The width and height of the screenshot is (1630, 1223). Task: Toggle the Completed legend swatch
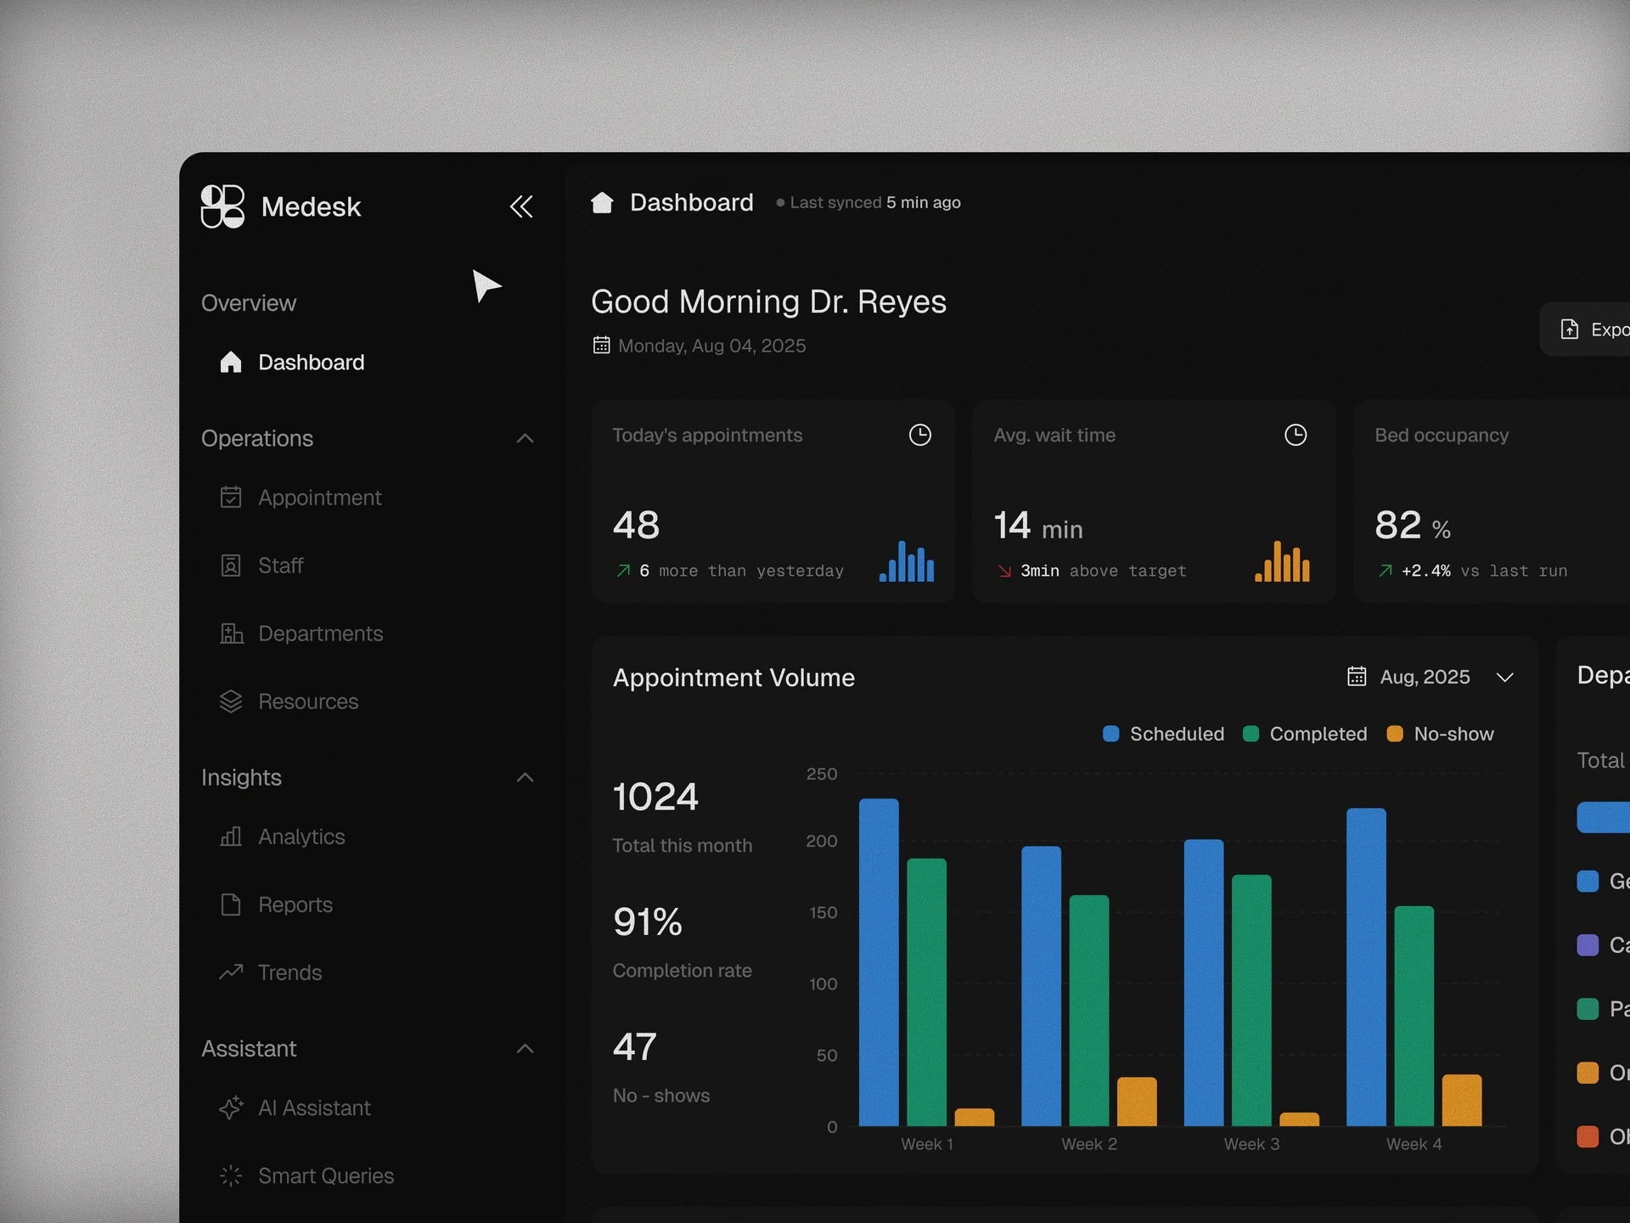1251,734
